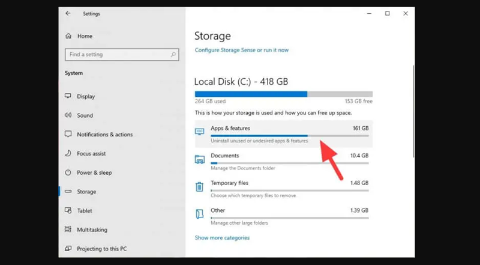This screenshot has height=265, width=480.
Task: Click the back arrow in Settings header
Action: [68, 13]
